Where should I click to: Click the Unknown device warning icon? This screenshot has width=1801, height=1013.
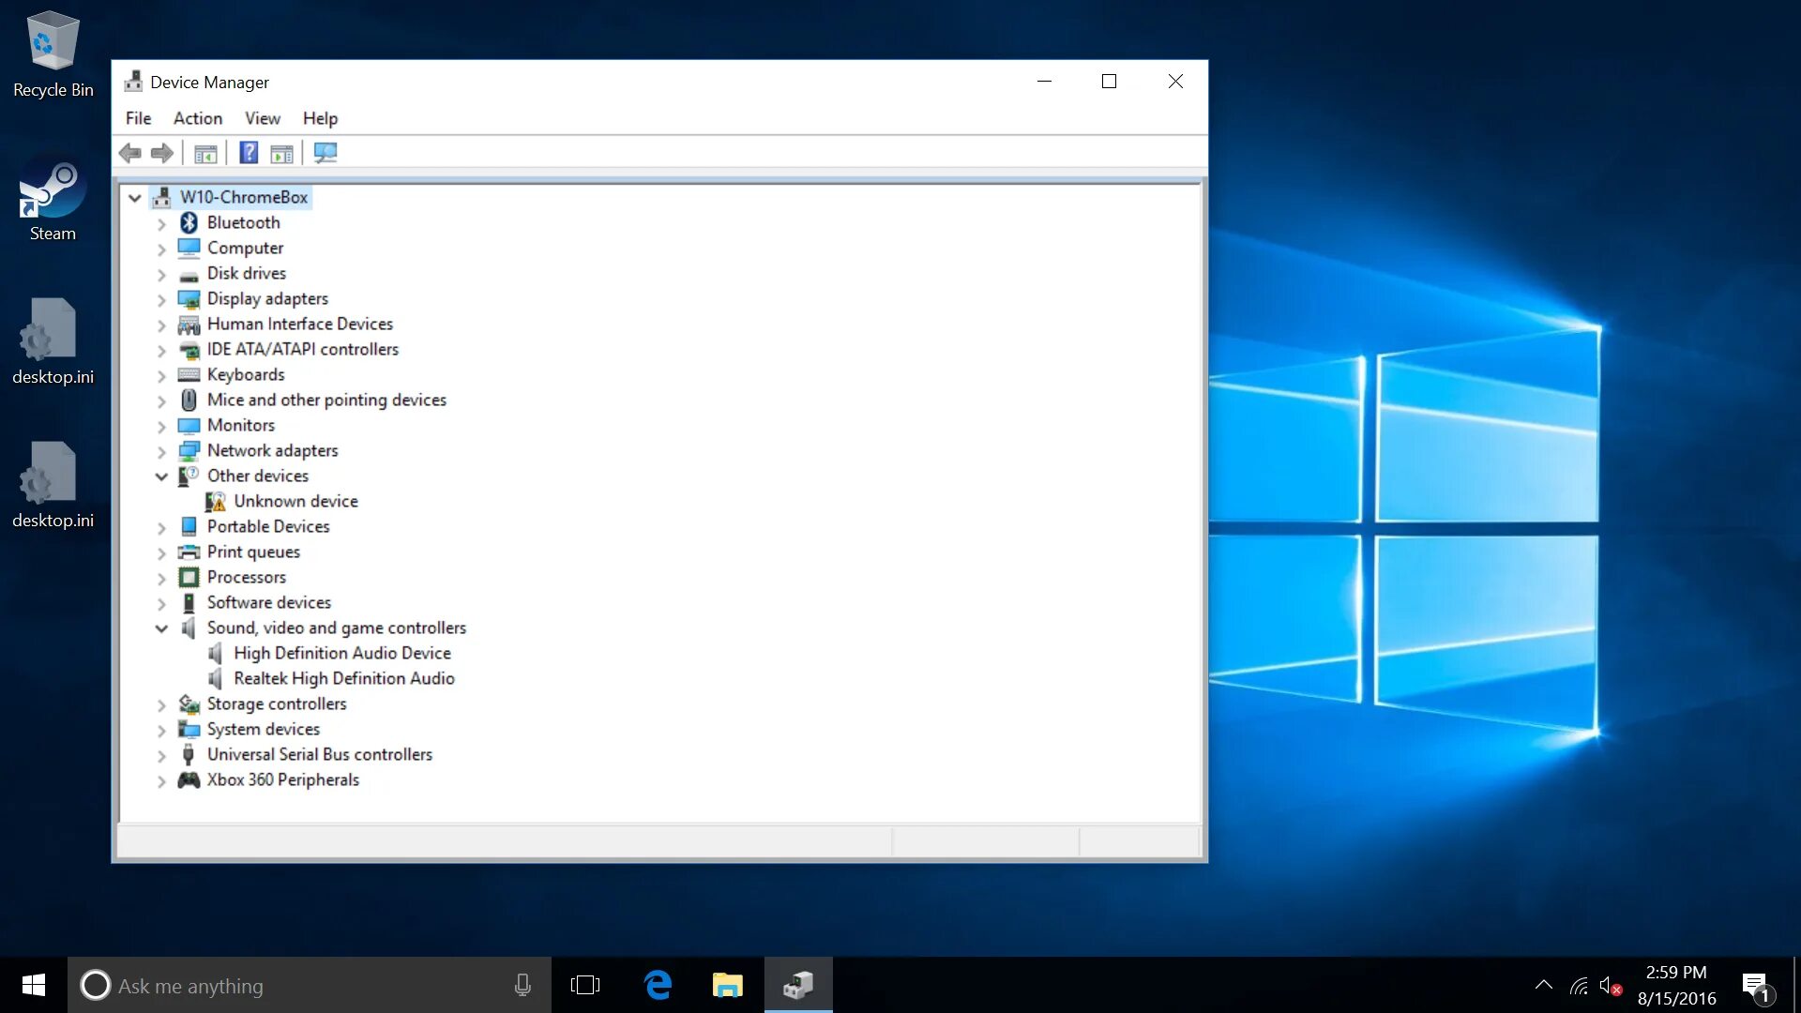point(216,502)
